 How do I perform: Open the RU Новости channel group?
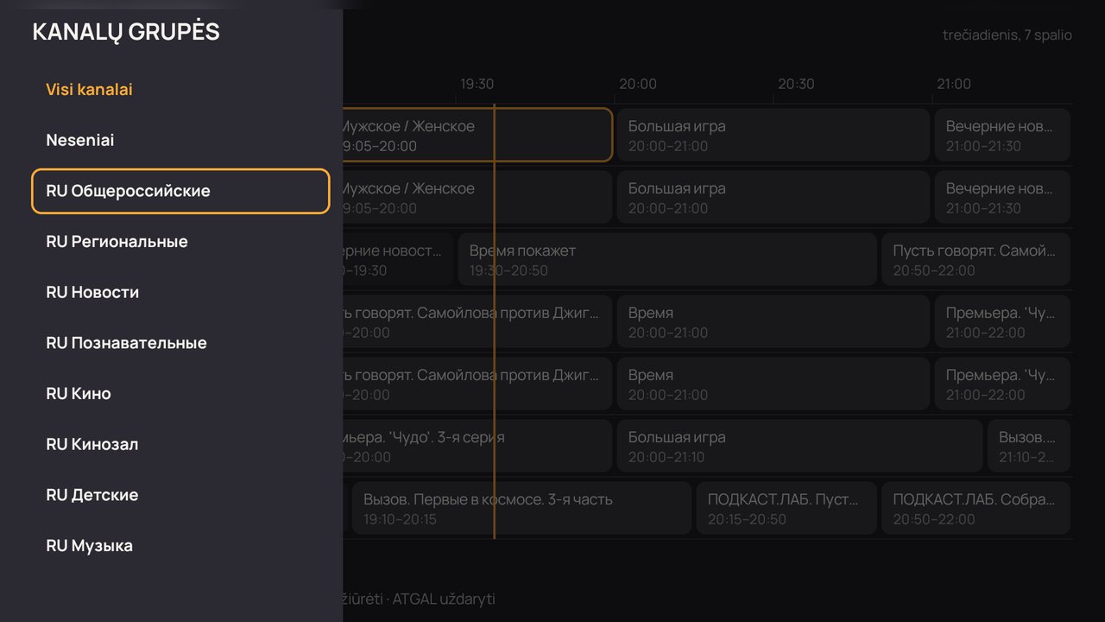pos(180,292)
